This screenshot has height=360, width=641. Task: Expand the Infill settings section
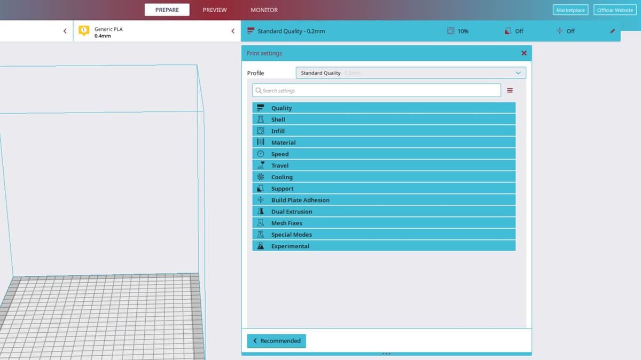pyautogui.click(x=384, y=131)
